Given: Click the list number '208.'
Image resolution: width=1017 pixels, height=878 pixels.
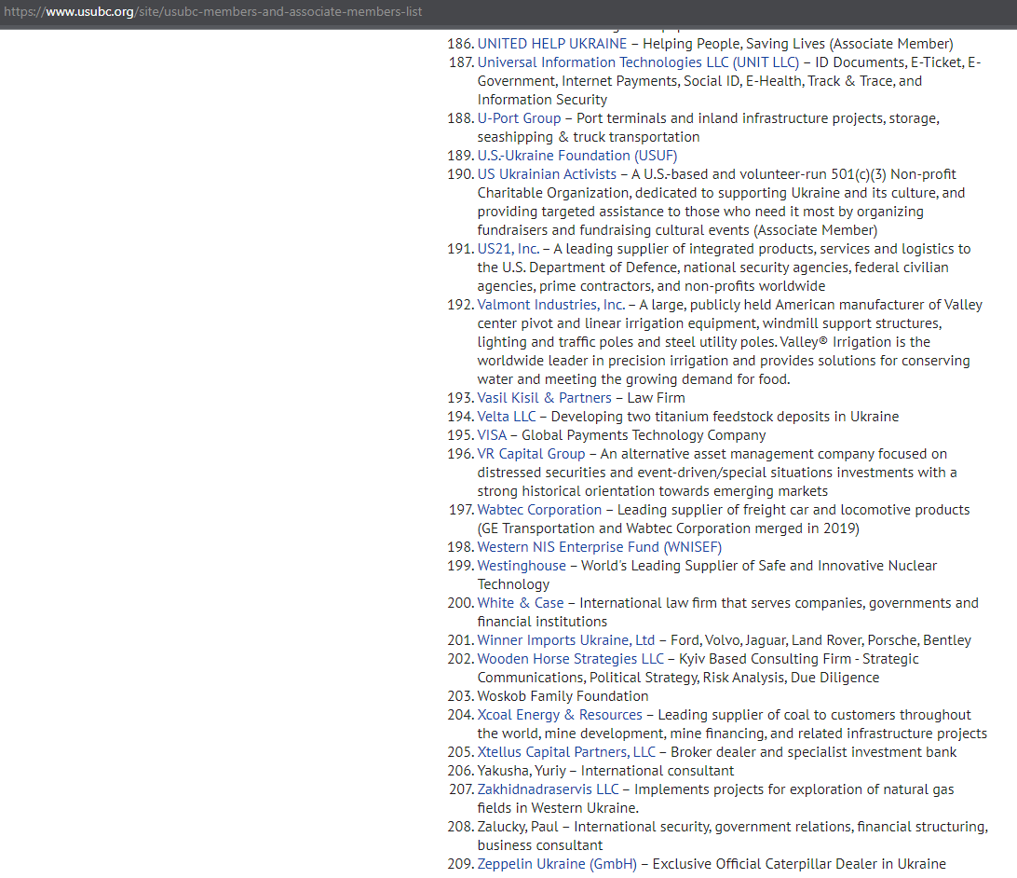Looking at the screenshot, I should pos(460,827).
